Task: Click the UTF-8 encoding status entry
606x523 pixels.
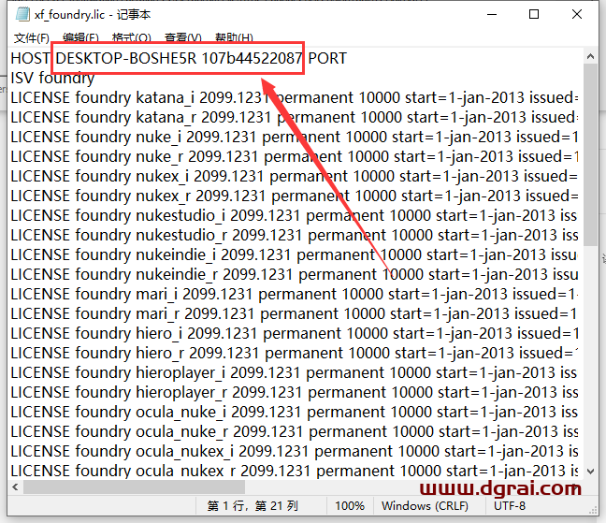Action: point(510,506)
